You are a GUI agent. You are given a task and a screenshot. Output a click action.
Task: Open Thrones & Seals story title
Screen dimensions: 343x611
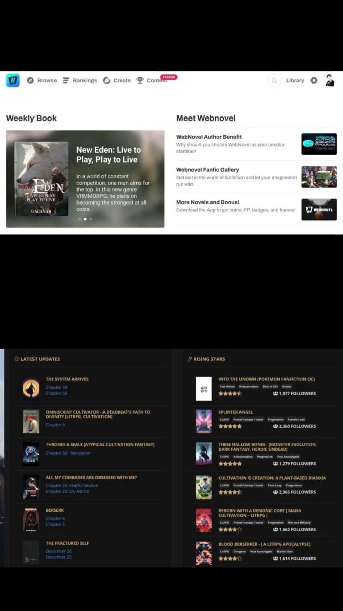(100, 444)
